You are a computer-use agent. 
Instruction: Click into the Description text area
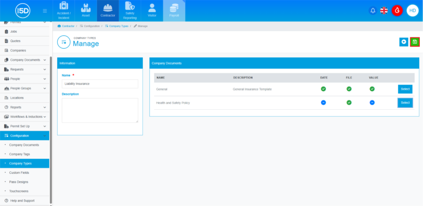pyautogui.click(x=100, y=110)
